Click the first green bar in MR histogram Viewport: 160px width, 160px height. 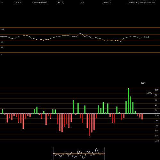(3, 112)
